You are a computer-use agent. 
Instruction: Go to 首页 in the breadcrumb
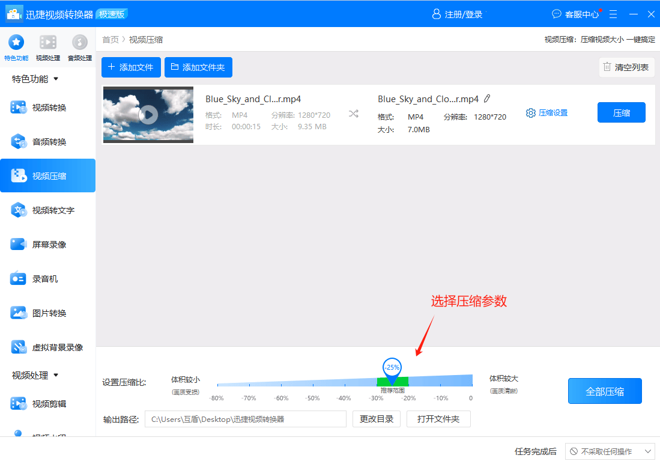tap(111, 40)
